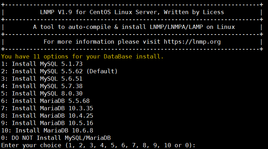Image resolution: width=268 pixels, height=149 pixels.
Task: Click the 'Install MariaDB 10.4.25' line
Action: coord(47,116)
